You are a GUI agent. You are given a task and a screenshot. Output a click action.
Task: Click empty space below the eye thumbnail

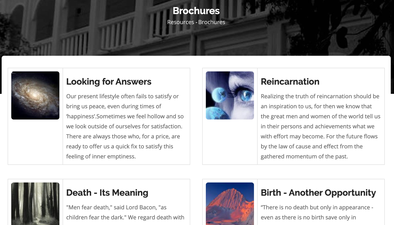tap(230, 142)
